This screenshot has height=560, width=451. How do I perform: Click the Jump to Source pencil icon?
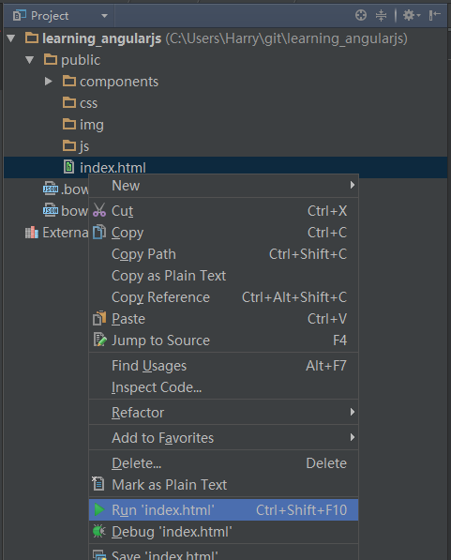99,340
